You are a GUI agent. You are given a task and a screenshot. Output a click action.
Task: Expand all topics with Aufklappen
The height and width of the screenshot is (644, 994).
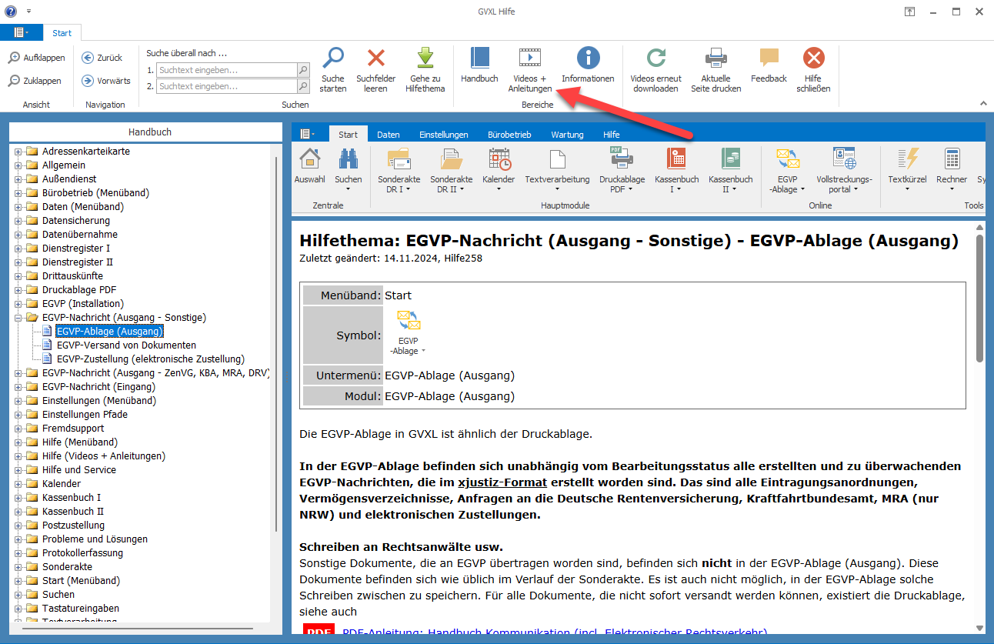click(37, 58)
